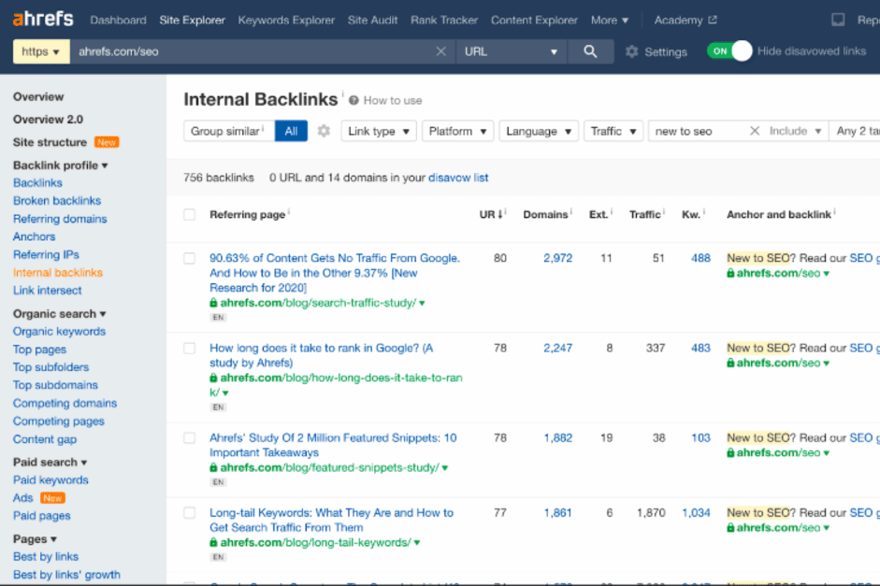880x586 pixels.
Task: Open the filter settings gear icon
Action: [x=324, y=131]
